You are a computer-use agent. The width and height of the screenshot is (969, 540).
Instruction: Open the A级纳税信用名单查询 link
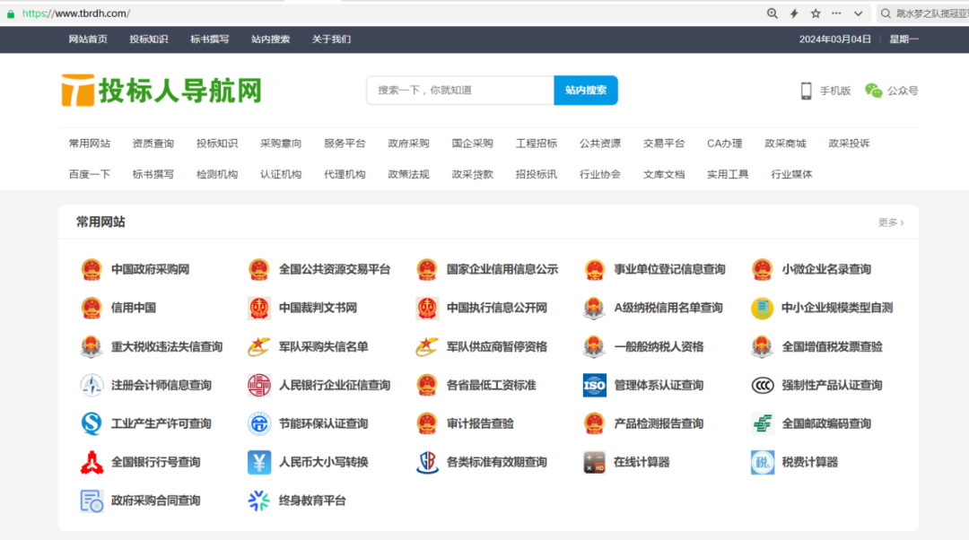(x=668, y=308)
